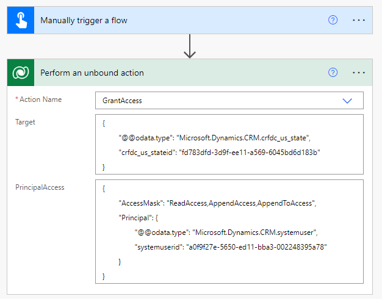Select the GrantAccess action name value

click(122, 101)
